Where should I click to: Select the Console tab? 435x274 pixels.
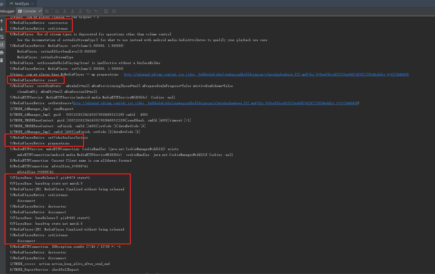(x=29, y=11)
